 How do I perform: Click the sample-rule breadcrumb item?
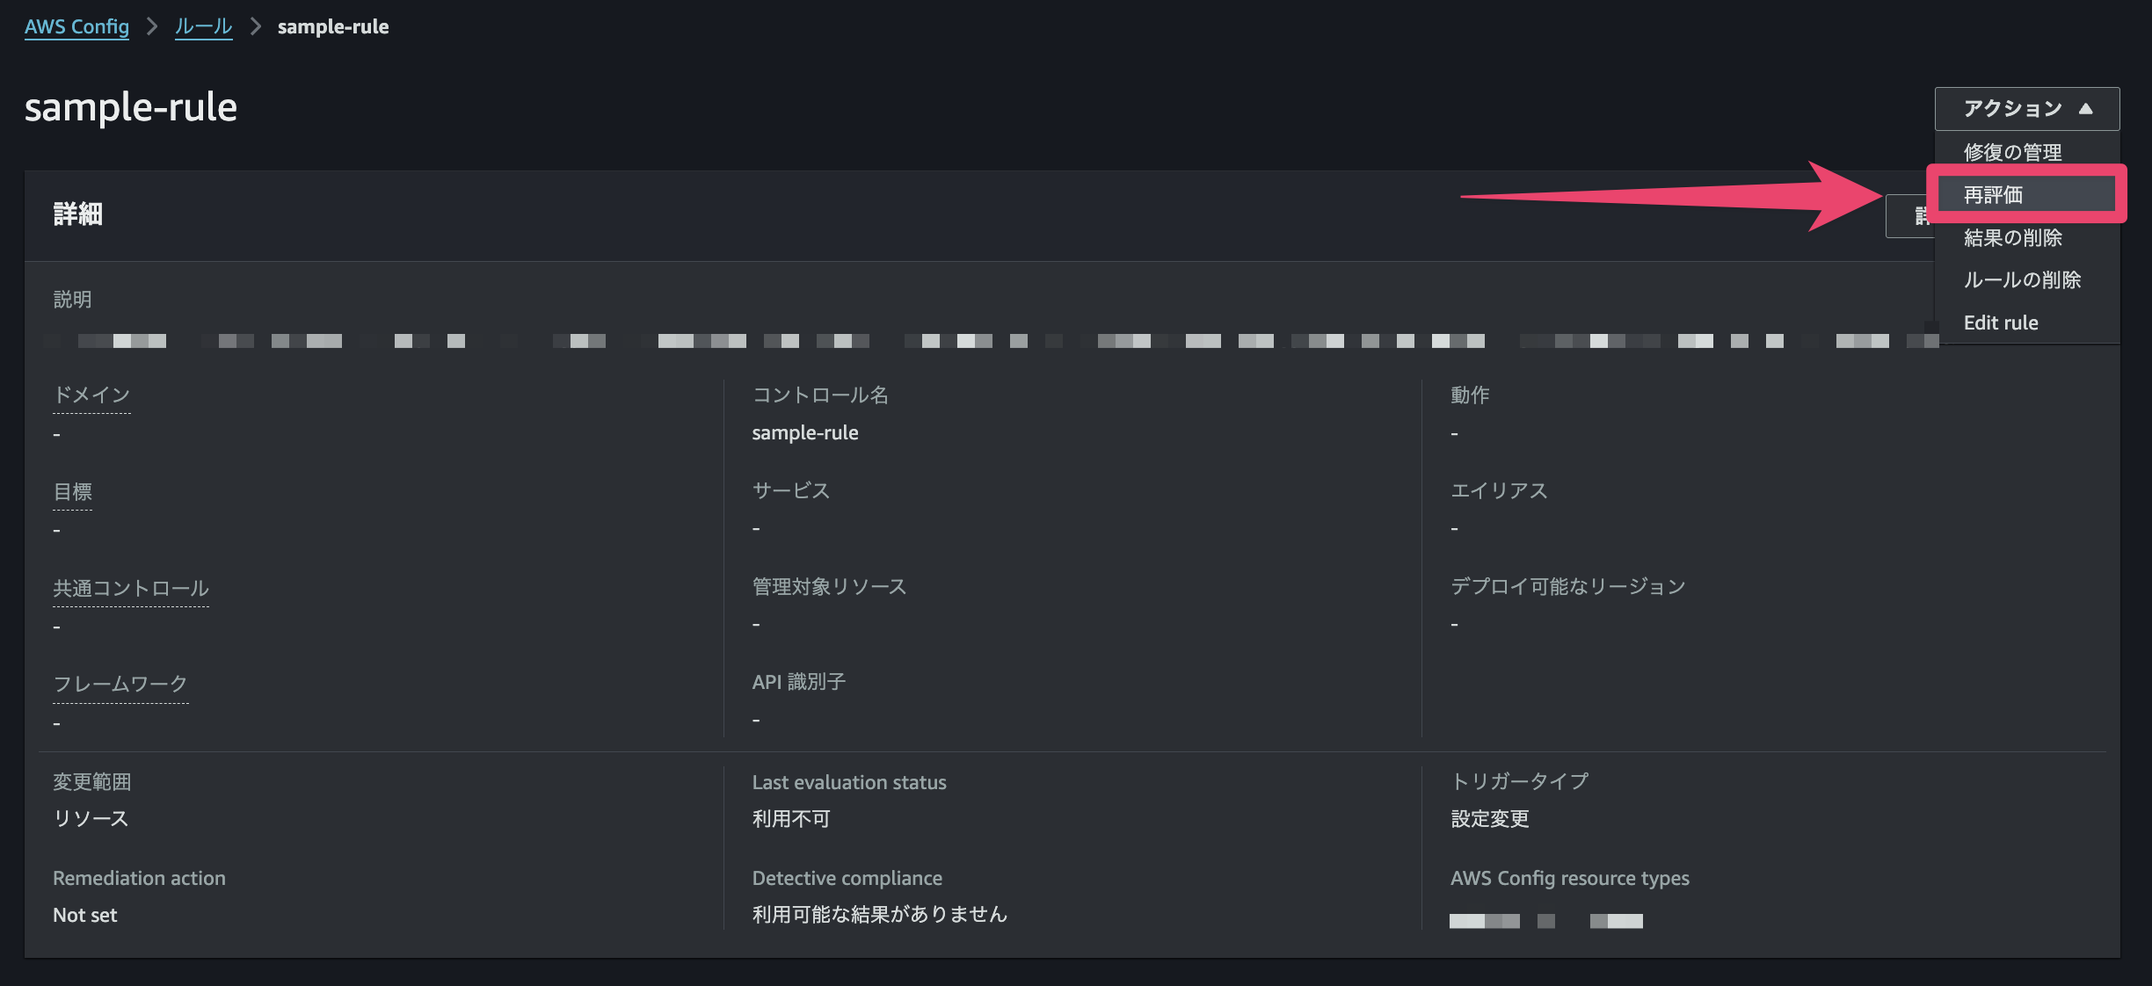coord(332,27)
